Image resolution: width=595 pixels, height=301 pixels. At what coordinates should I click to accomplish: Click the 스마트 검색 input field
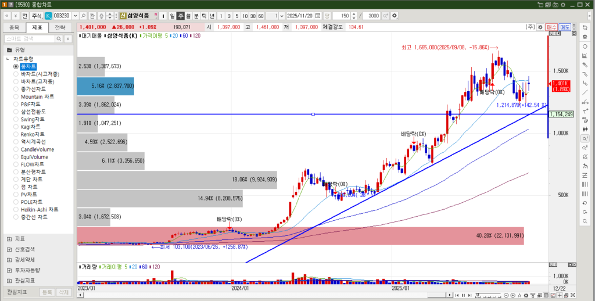29,39
